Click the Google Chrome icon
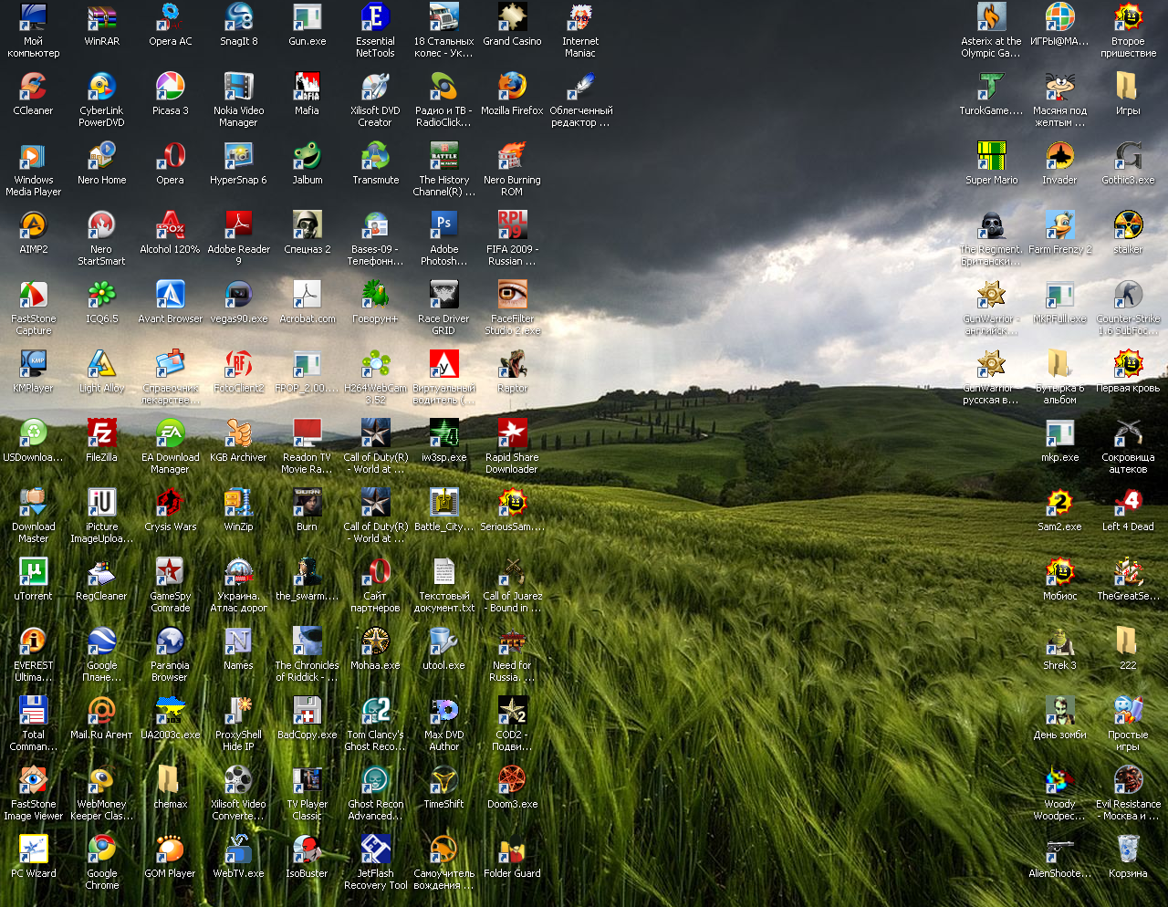The width and height of the screenshot is (1168, 907). pos(101,850)
